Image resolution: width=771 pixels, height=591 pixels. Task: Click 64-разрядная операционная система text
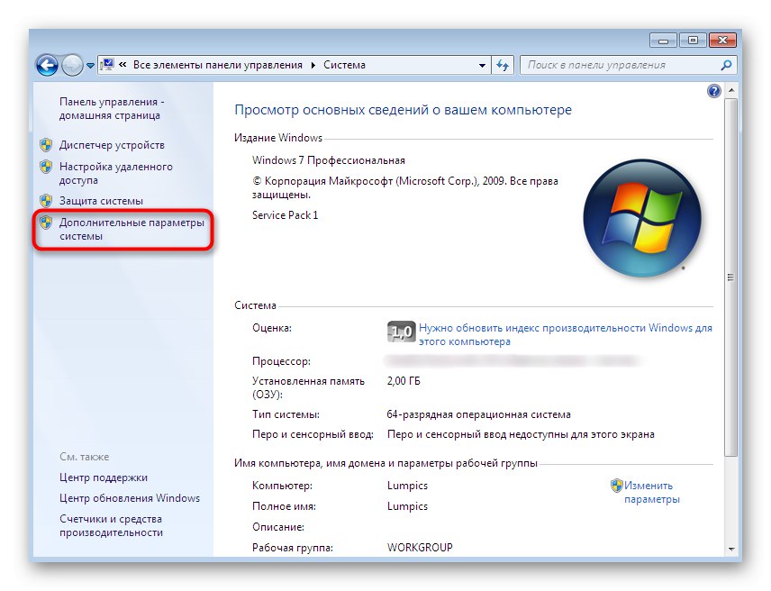478,414
